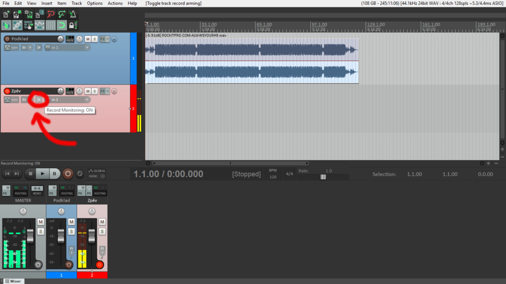Image resolution: width=506 pixels, height=284 pixels.
Task: Solo the Zpěv track
Action: [94, 91]
